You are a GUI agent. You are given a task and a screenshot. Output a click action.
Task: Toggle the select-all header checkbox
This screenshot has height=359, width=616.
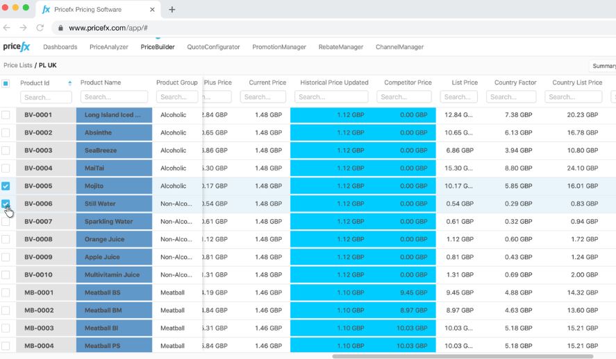pyautogui.click(x=6, y=83)
